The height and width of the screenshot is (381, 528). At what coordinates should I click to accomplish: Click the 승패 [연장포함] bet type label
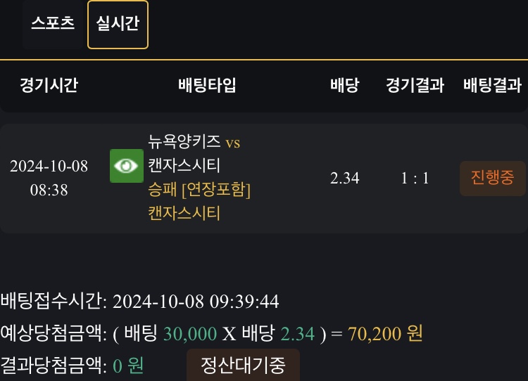[199, 189]
